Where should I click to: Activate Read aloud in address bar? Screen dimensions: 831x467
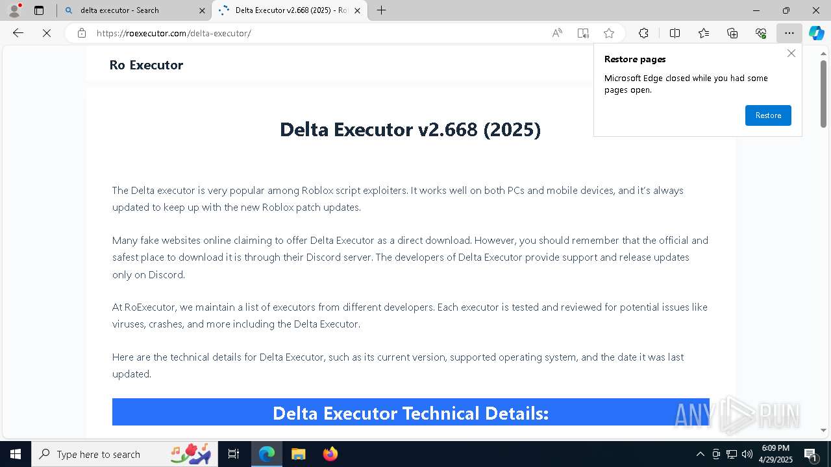[557, 33]
